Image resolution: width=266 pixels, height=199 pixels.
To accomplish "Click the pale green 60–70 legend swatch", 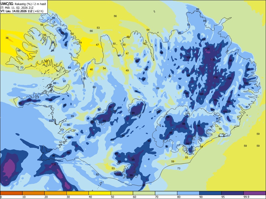I will tap(144, 193).
